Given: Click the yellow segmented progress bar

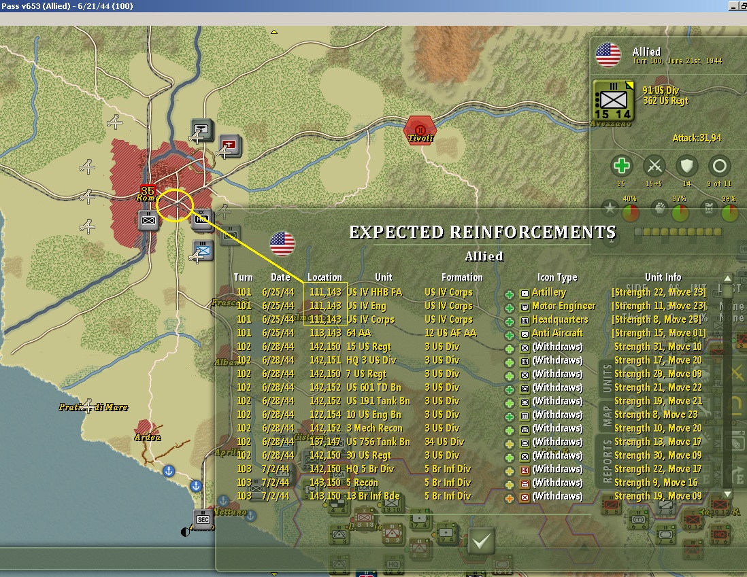Looking at the screenshot, I should coord(678,232).
